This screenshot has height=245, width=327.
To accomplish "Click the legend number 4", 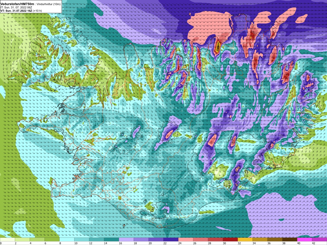I will 30,243.
